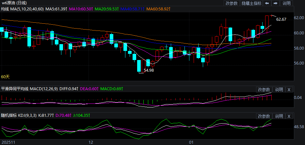Click the right arrow navigation icon
The image size is (305, 145).
click(x=276, y=3)
